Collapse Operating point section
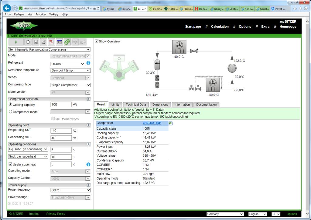Viewport: 311px width, 220px height. coord(88,125)
